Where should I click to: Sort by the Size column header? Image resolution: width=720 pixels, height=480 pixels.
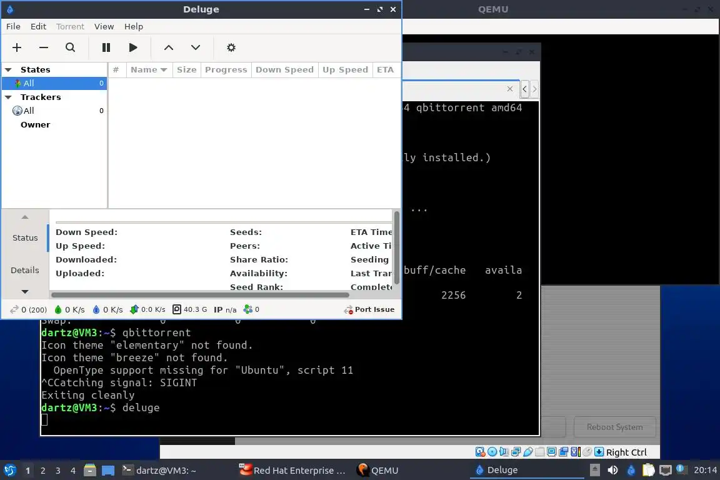tap(186, 70)
